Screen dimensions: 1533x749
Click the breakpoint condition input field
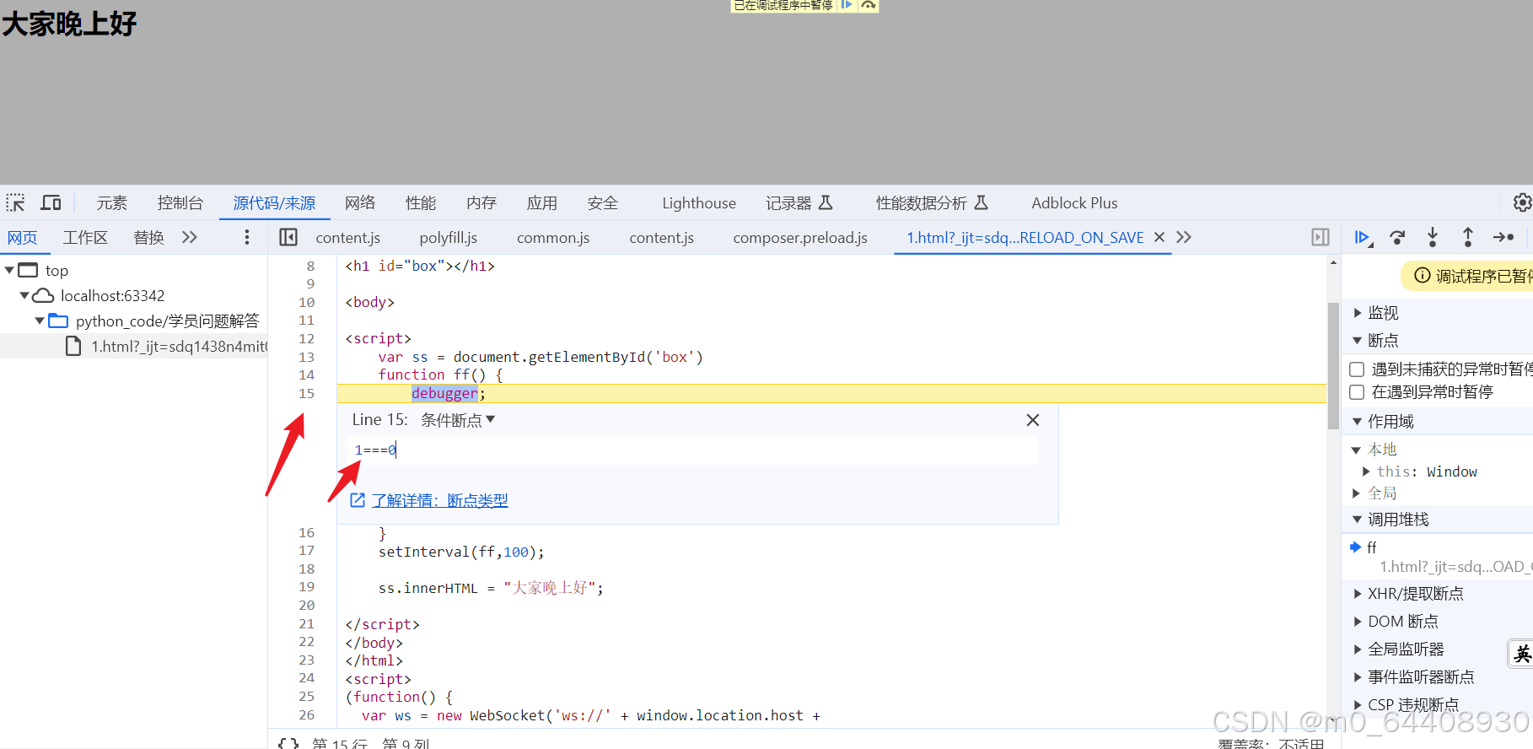point(692,450)
